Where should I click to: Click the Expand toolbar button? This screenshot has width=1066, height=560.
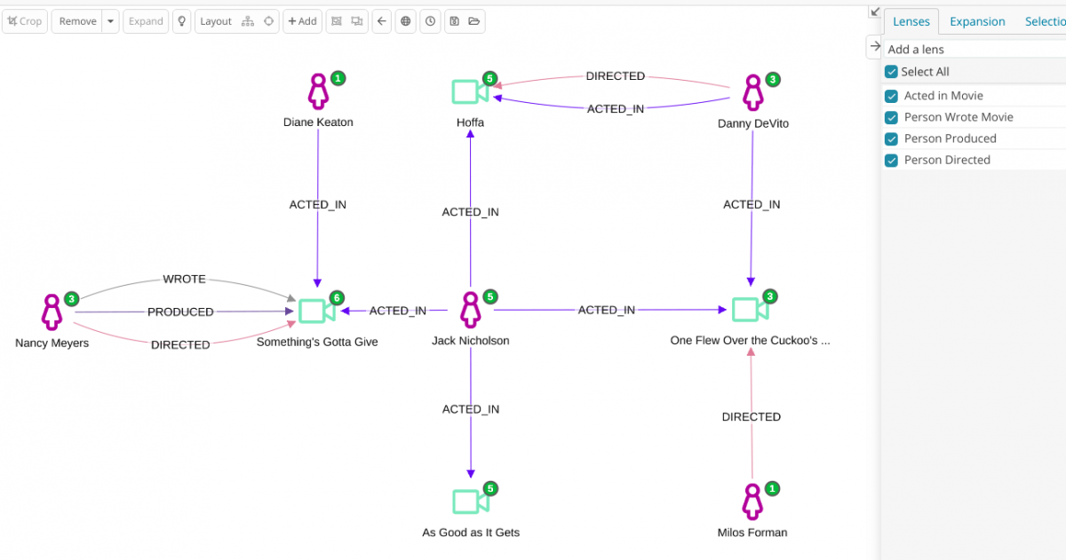point(146,21)
